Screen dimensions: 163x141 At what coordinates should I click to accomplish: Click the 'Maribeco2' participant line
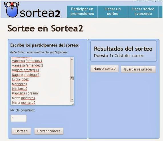coord(20,89)
